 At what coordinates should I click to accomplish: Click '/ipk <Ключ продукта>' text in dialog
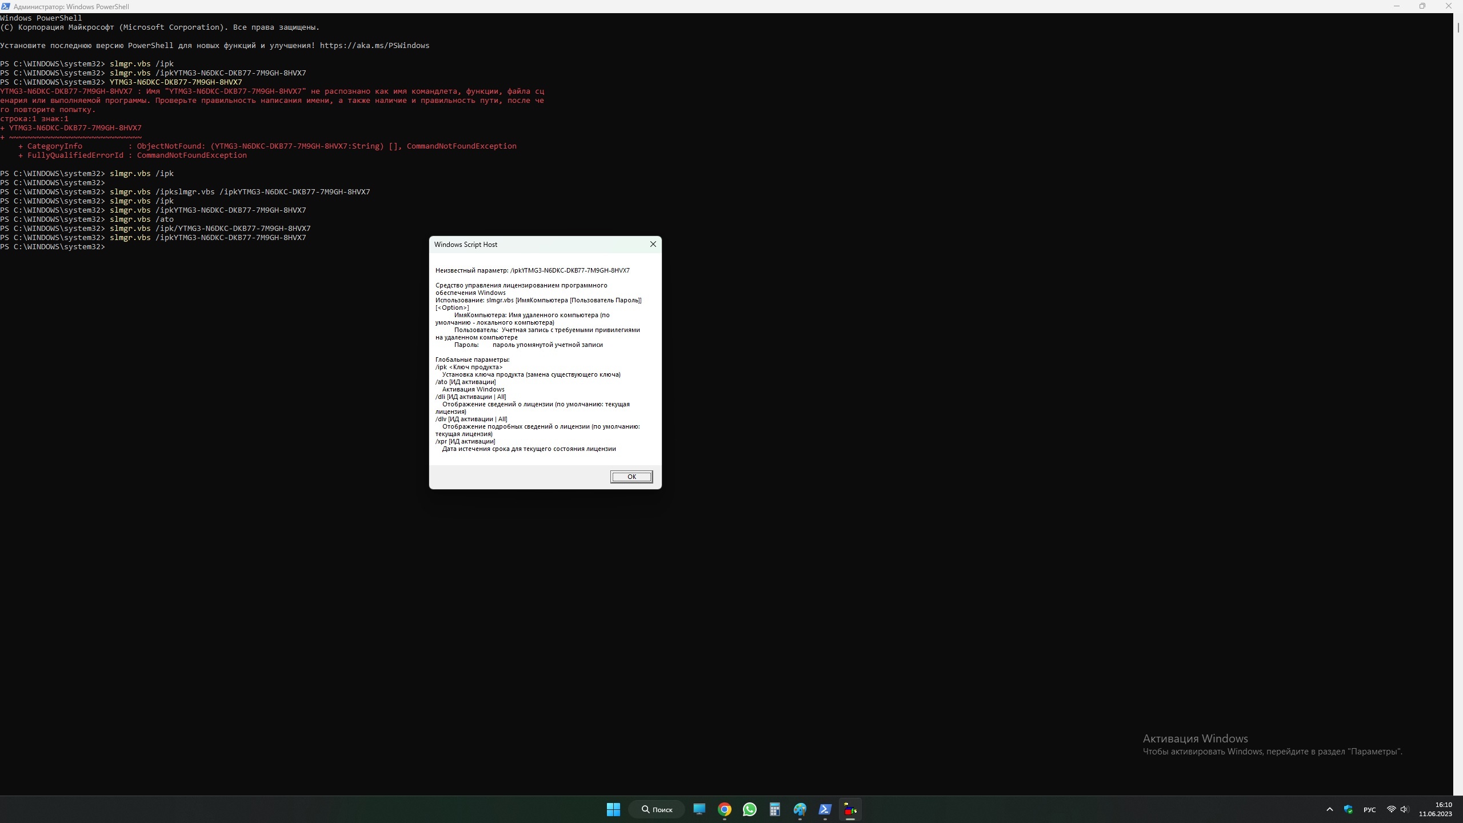(x=469, y=367)
